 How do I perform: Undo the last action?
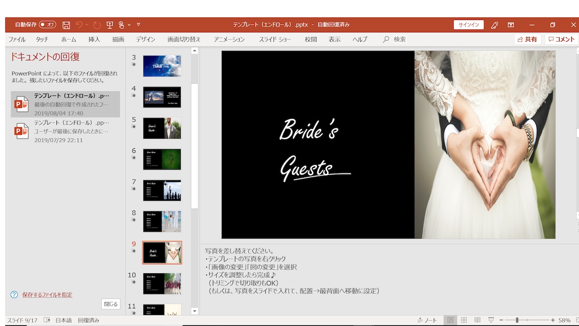tap(79, 25)
